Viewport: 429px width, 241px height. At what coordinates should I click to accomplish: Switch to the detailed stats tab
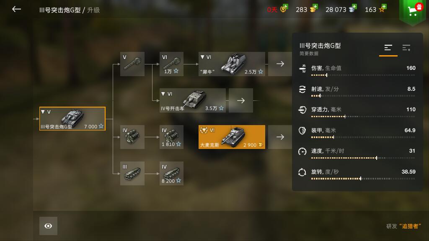click(406, 48)
